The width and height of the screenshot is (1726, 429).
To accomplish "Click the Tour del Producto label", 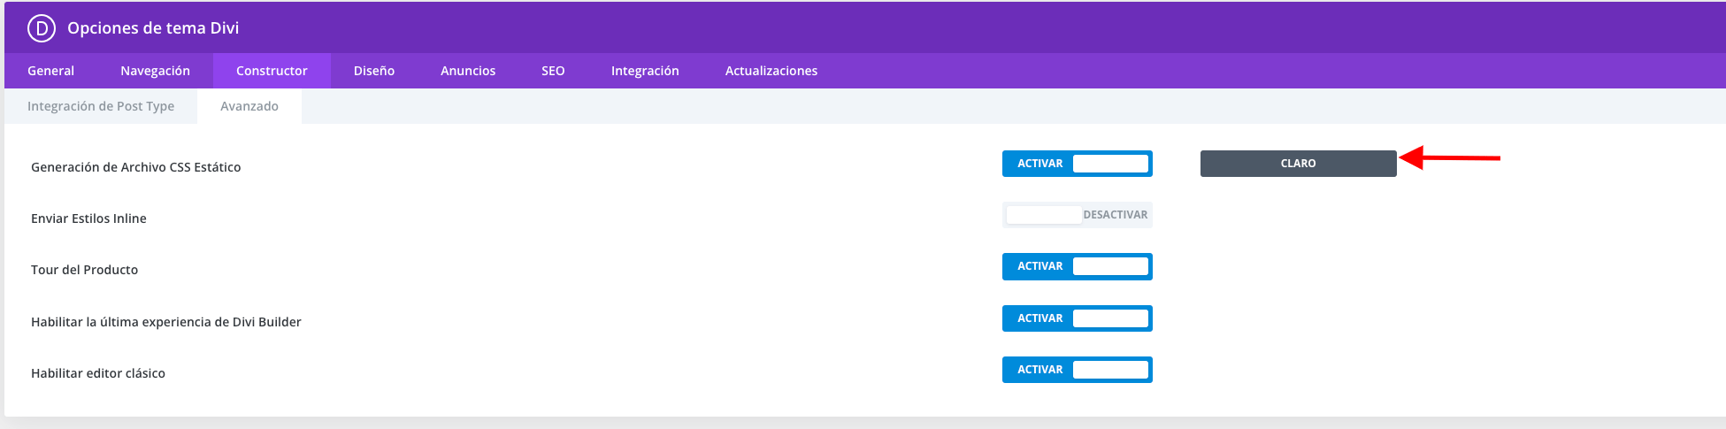I will pyautogui.click(x=84, y=270).
